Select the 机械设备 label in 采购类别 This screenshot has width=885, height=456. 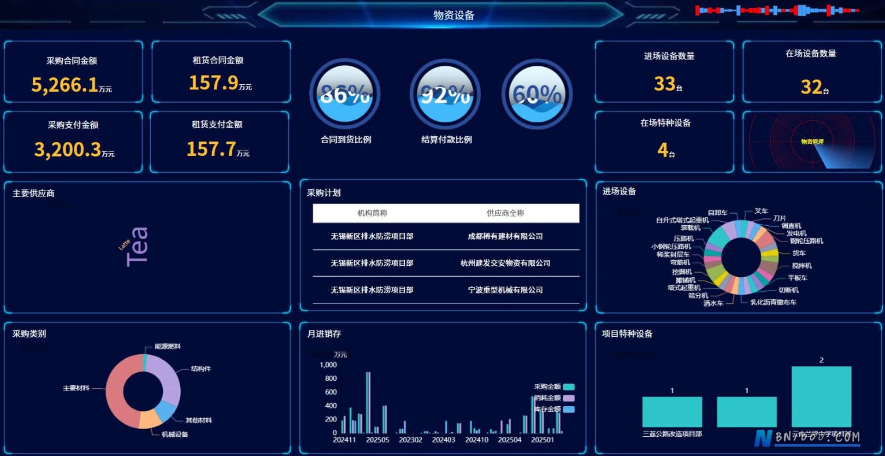[x=175, y=434]
